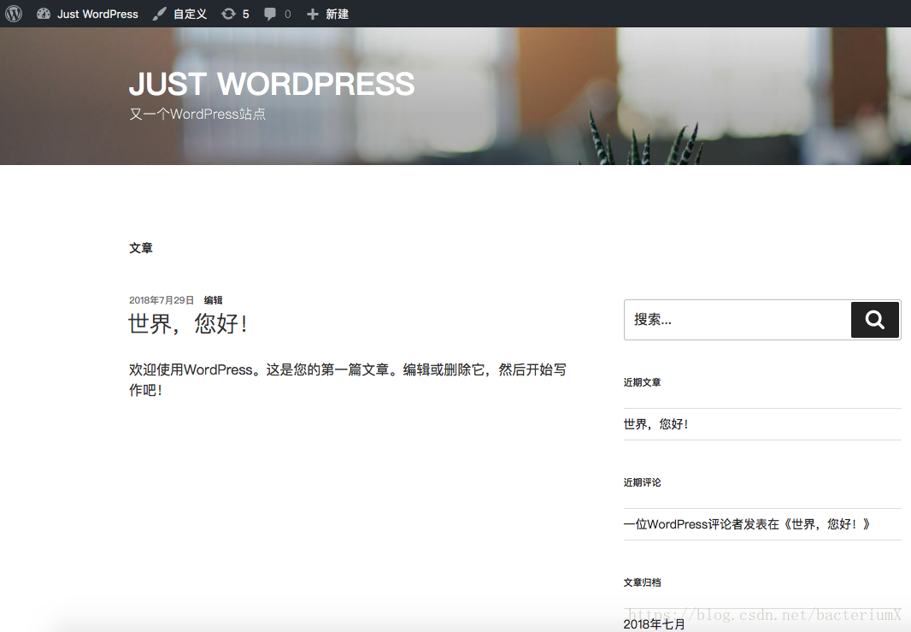This screenshot has width=911, height=632.
Task: Go to JUST WORDPRESS site title
Action: point(272,84)
